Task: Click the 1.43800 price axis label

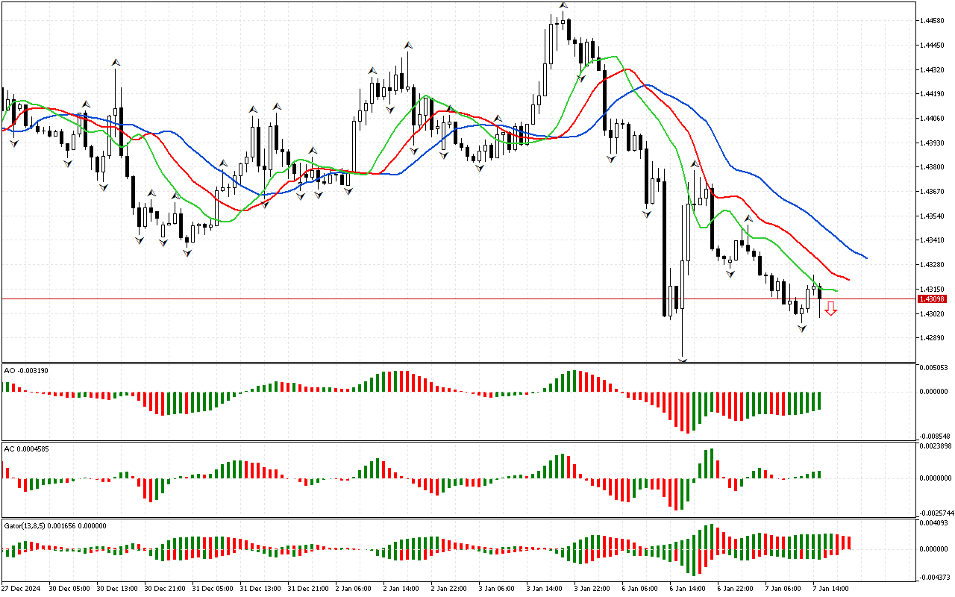Action: (x=933, y=167)
